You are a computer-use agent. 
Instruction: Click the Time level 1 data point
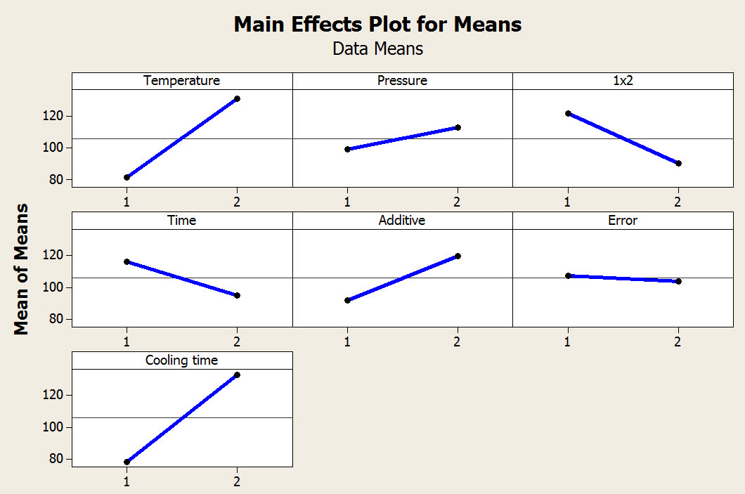[127, 261]
